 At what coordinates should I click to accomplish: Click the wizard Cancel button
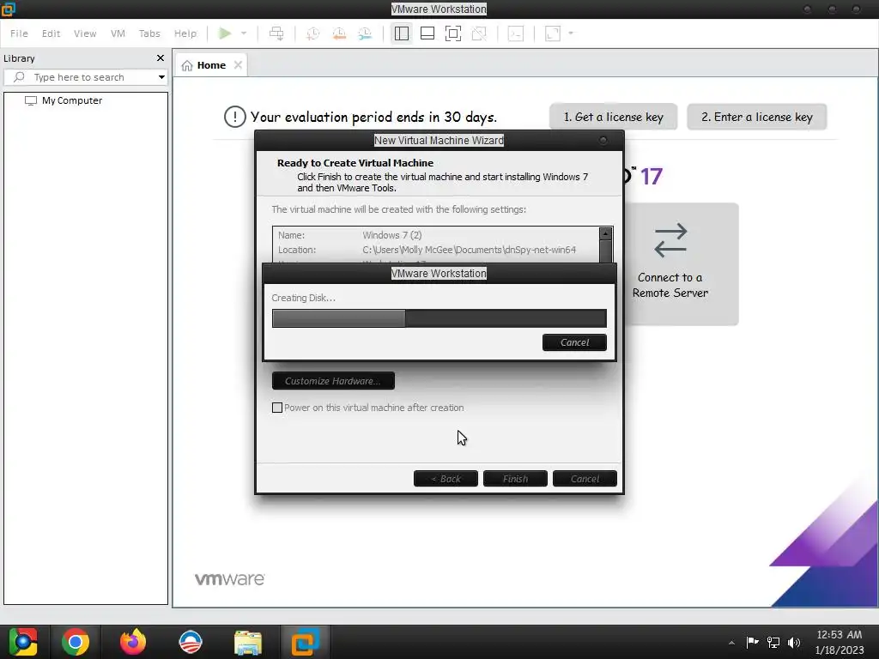pyautogui.click(x=585, y=479)
